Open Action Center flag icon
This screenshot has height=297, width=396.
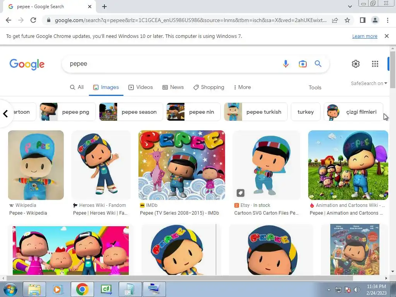coord(348,290)
